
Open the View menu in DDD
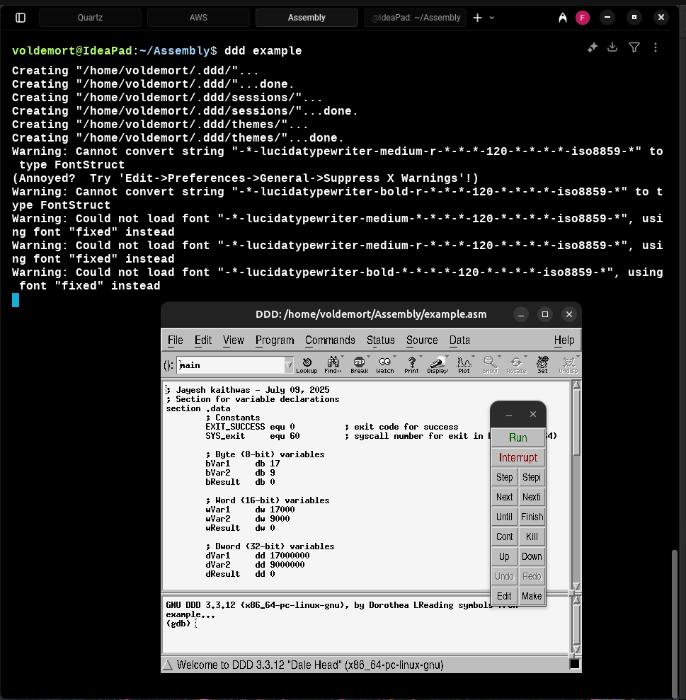(233, 340)
